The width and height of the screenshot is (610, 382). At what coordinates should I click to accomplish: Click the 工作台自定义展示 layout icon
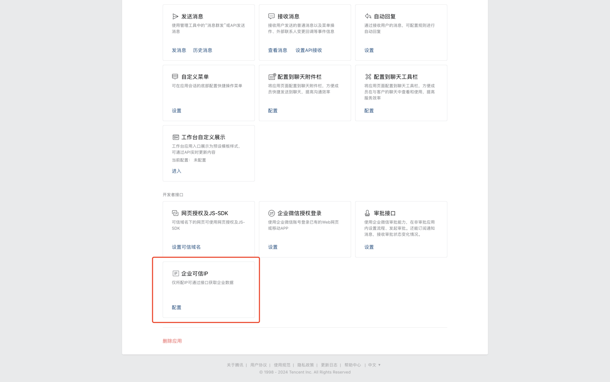coord(176,137)
